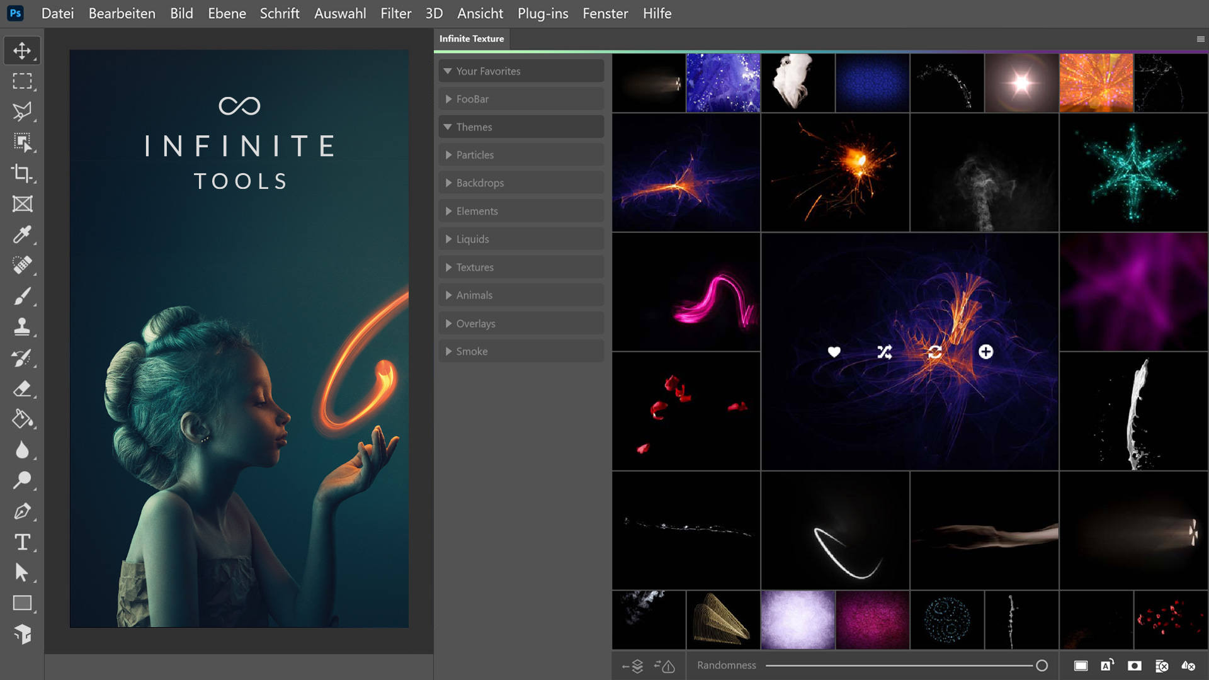Select the white milk splash thumbnail
The height and width of the screenshot is (680, 1209).
point(1133,411)
